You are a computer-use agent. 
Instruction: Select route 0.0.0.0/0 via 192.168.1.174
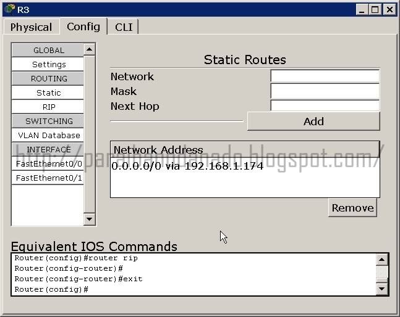[x=187, y=166]
